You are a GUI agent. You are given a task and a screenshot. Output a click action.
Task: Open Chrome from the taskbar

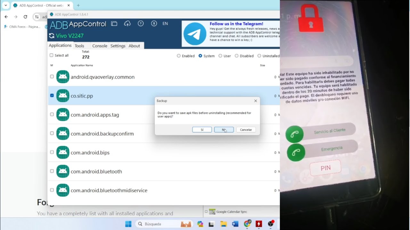coord(247,224)
